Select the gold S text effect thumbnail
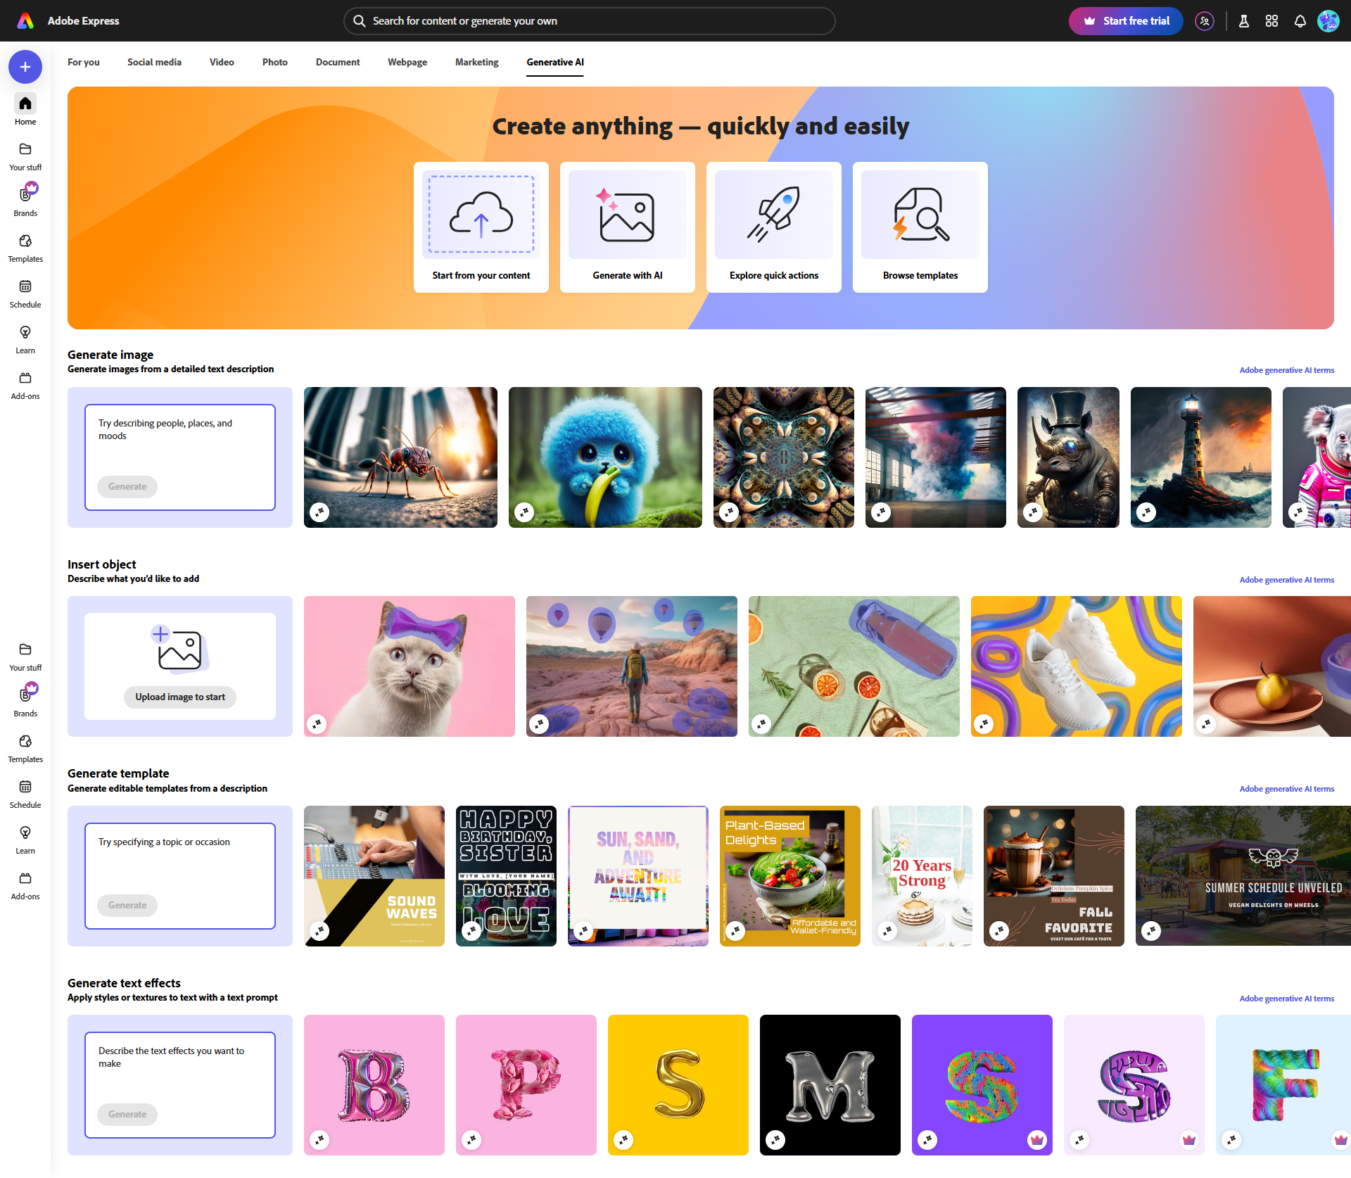This screenshot has height=1178, width=1351. point(678,1084)
